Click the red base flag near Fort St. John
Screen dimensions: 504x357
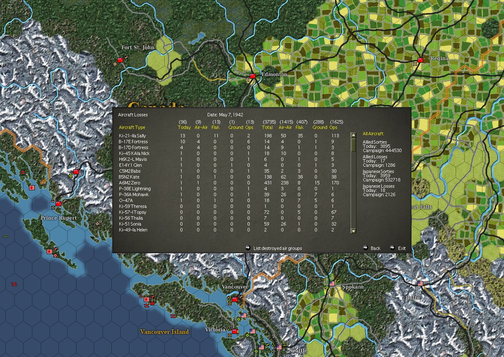tap(119, 60)
